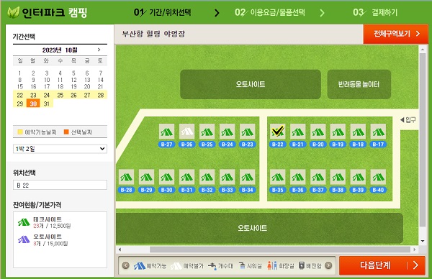This screenshot has height=279, width=432.
Task: Click the 인터파크 캠핑 logo
Action: [48, 12]
